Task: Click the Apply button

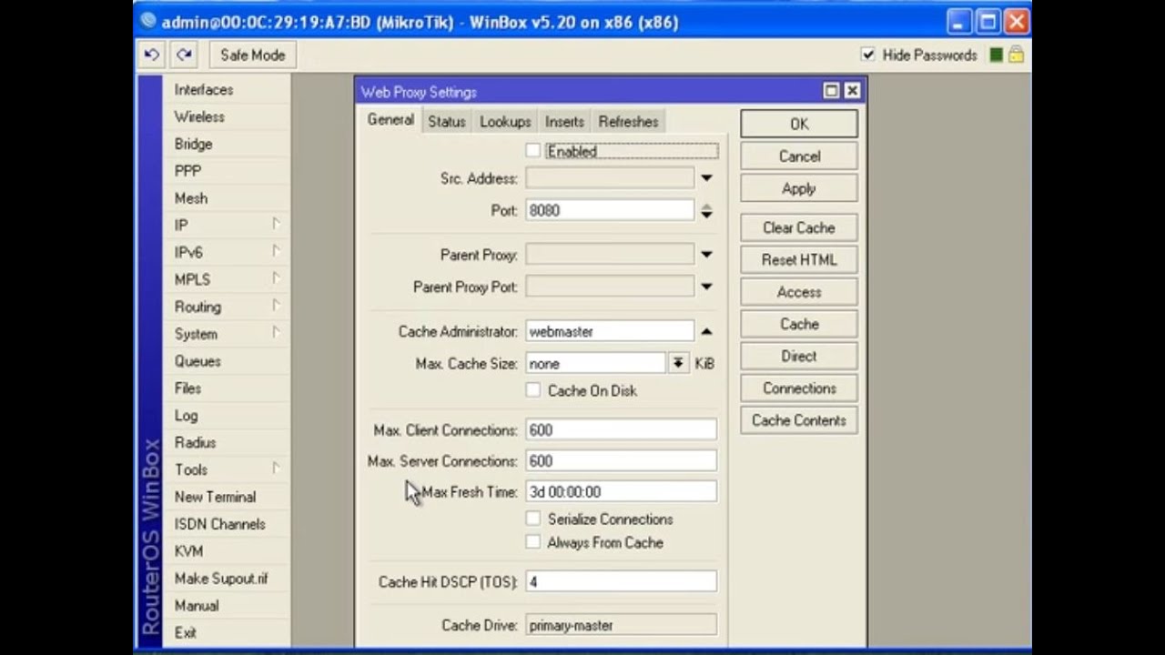Action: (799, 188)
